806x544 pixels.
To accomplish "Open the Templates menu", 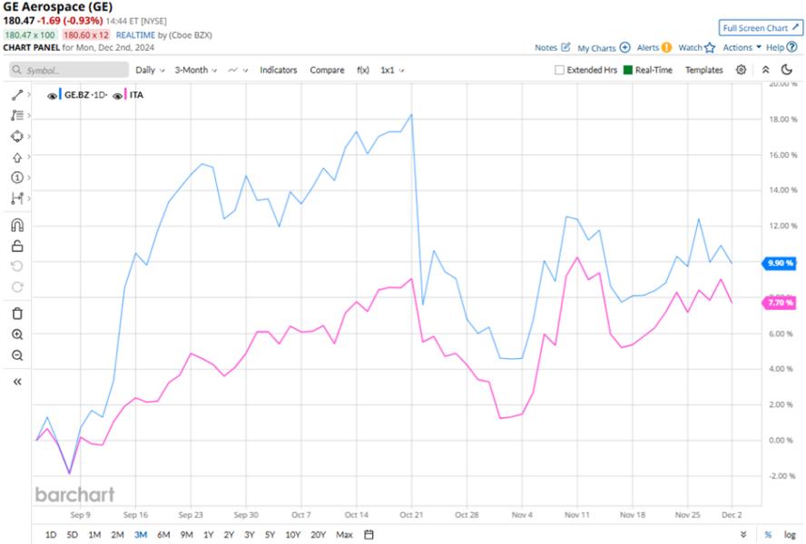I will click(703, 70).
